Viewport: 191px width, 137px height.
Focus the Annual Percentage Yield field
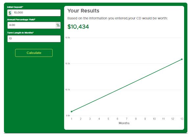pos(32,25)
